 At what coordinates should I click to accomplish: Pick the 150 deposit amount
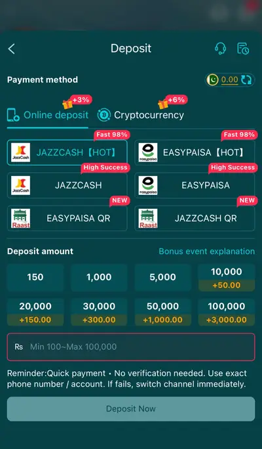[35, 277]
